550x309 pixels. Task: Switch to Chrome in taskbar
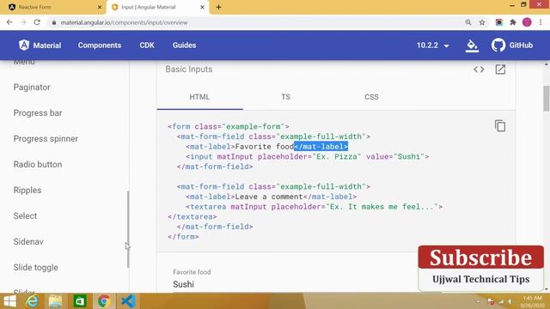pyautogui.click(x=104, y=301)
